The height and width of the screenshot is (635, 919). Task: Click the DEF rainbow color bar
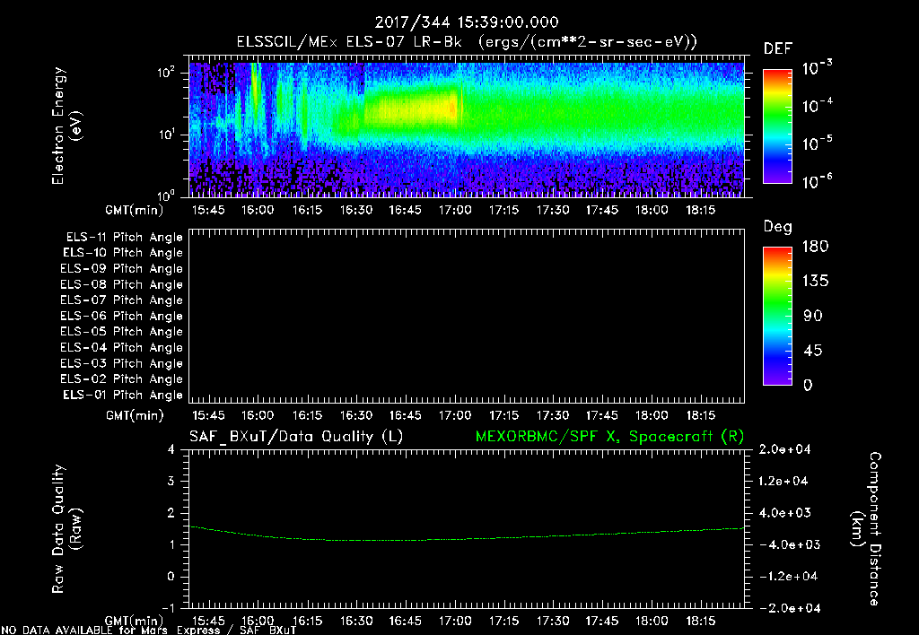point(777,126)
